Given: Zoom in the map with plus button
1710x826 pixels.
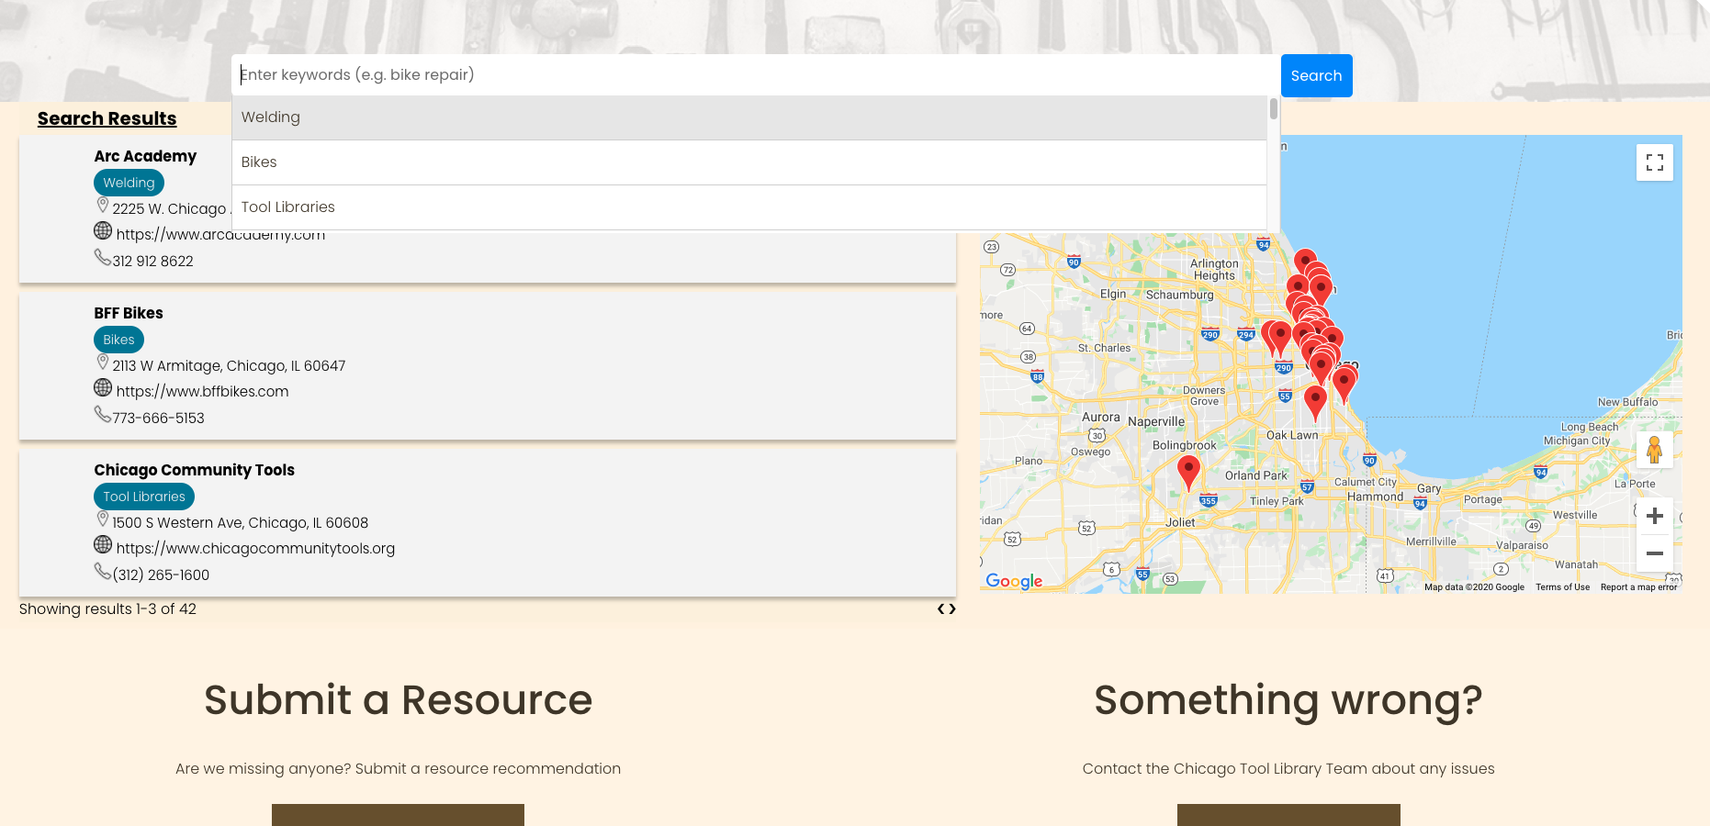Looking at the screenshot, I should [x=1654, y=516].
